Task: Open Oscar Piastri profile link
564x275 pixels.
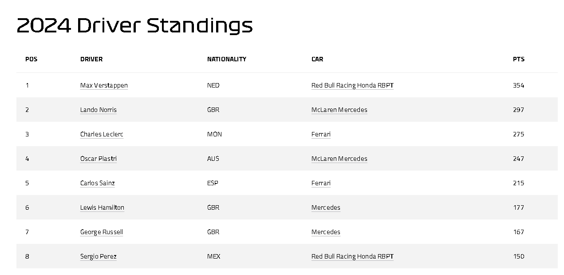Action: coord(99,159)
